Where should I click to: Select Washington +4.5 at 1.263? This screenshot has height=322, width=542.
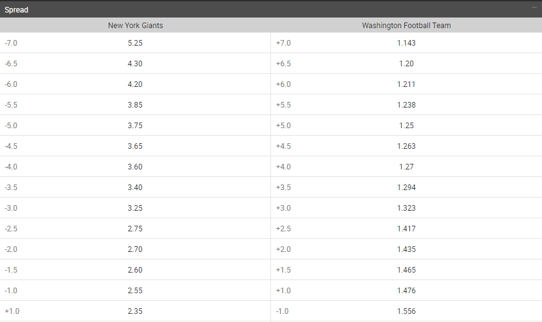point(407,146)
